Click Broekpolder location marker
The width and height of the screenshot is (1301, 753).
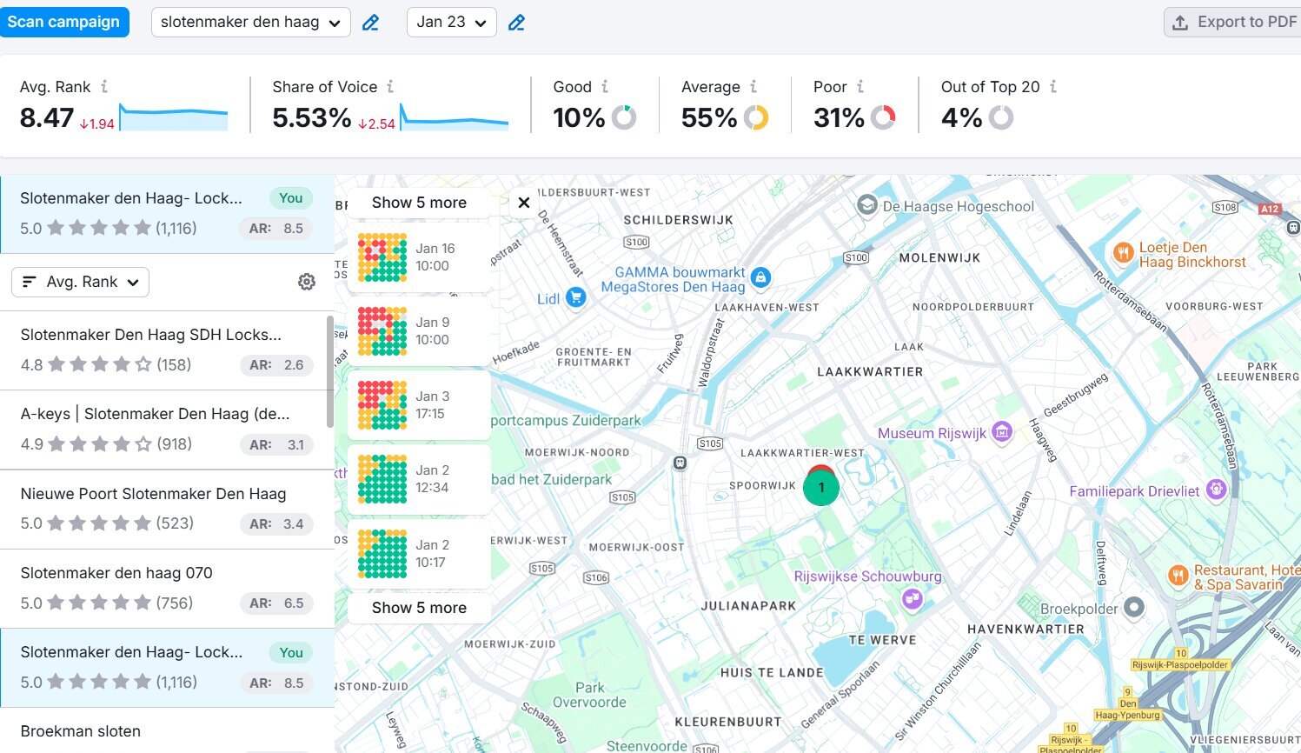click(1134, 608)
